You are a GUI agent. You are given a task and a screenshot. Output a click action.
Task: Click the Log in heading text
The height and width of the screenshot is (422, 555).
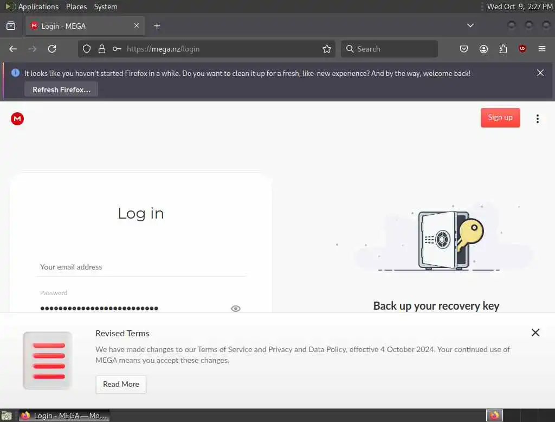point(141,214)
